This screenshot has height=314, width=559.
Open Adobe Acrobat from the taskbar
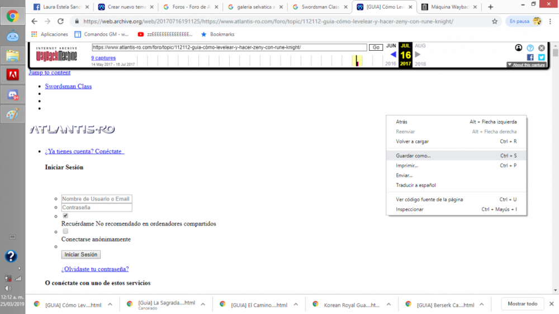pyautogui.click(x=12, y=74)
